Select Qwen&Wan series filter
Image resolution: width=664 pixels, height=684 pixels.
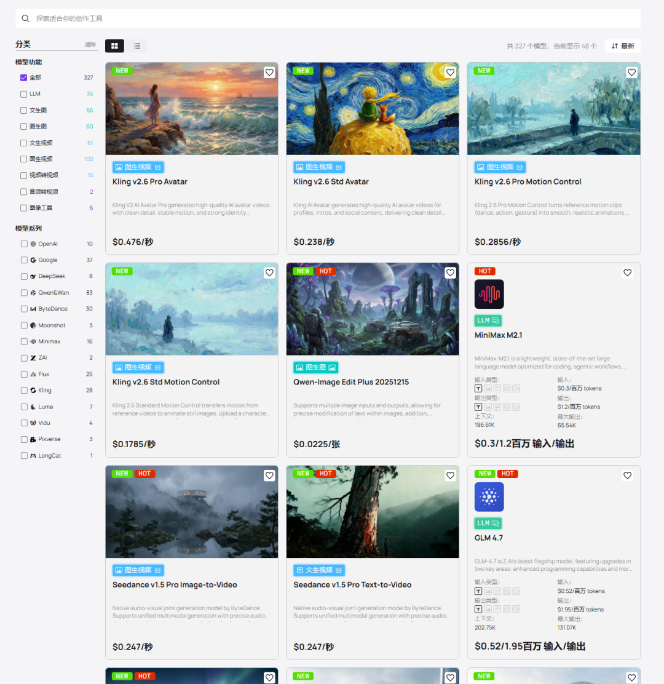click(x=24, y=293)
